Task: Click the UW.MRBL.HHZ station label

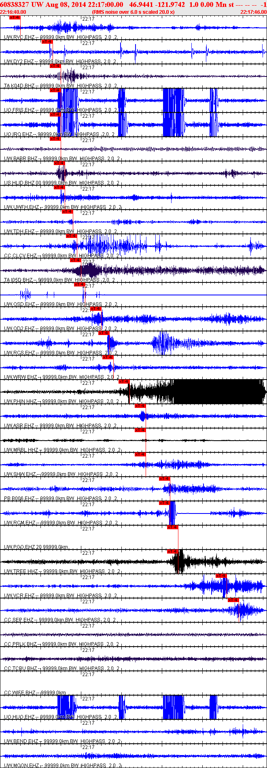Action: [x=21, y=450]
